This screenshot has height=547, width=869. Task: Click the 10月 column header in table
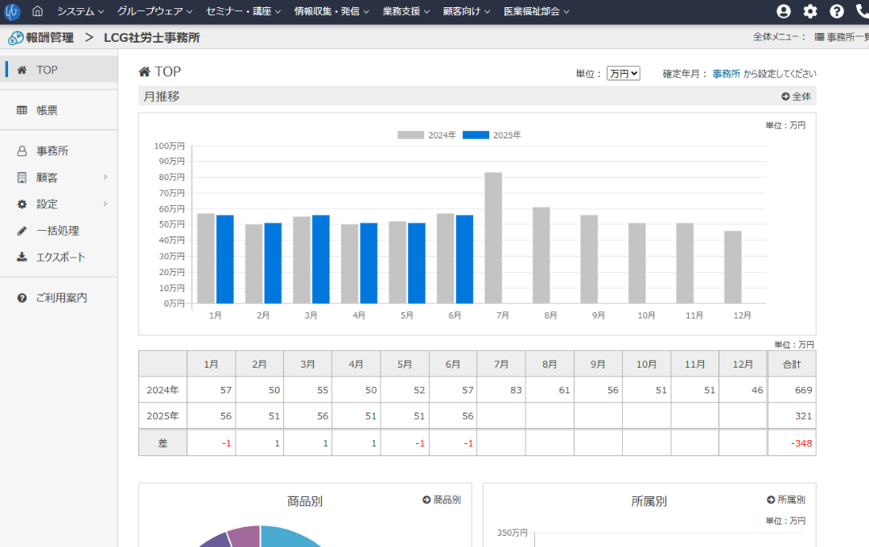[x=646, y=364]
